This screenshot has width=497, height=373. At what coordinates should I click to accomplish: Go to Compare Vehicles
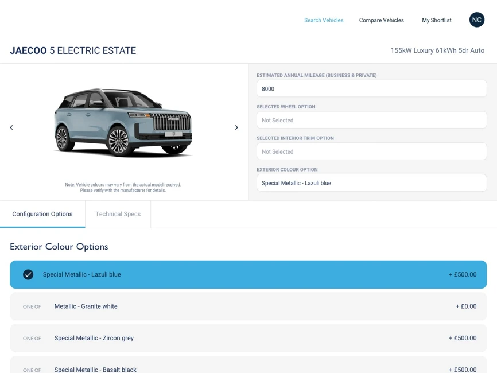pyautogui.click(x=381, y=20)
